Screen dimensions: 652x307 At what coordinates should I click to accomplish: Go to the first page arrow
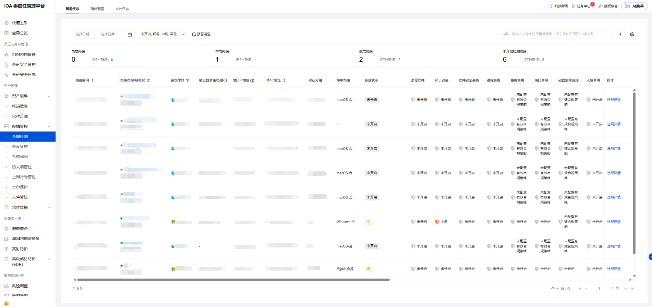(580, 288)
